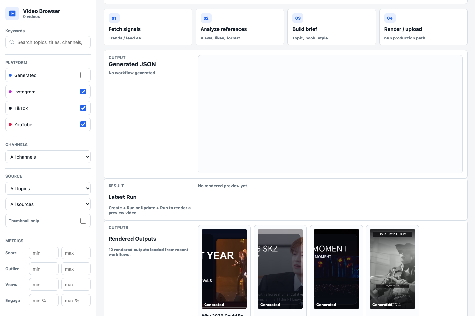Click the TikTok platform label
The height and width of the screenshot is (316, 475).
pyautogui.click(x=21, y=108)
